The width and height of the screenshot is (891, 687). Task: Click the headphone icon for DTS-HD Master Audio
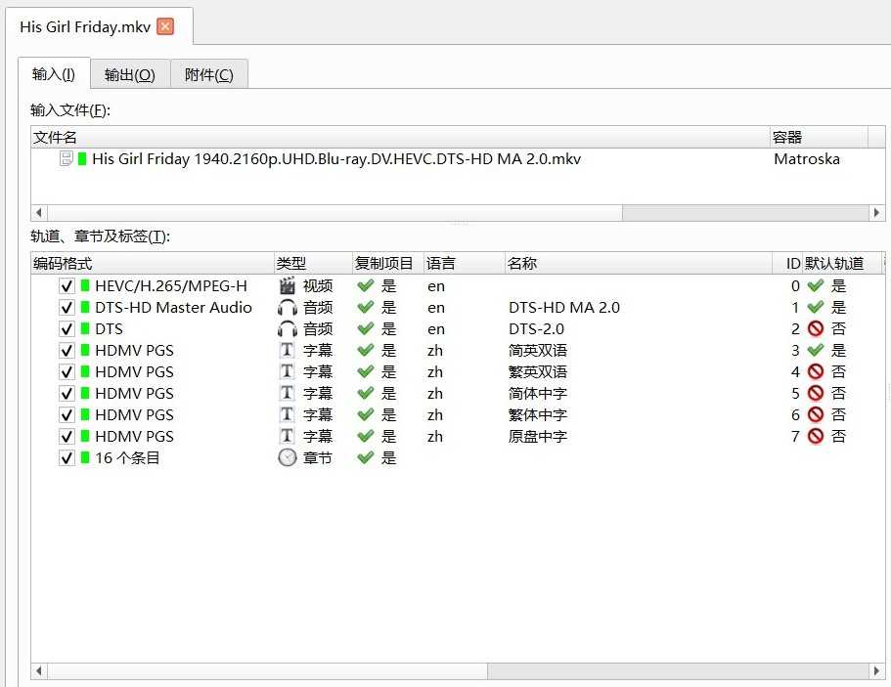tap(287, 308)
